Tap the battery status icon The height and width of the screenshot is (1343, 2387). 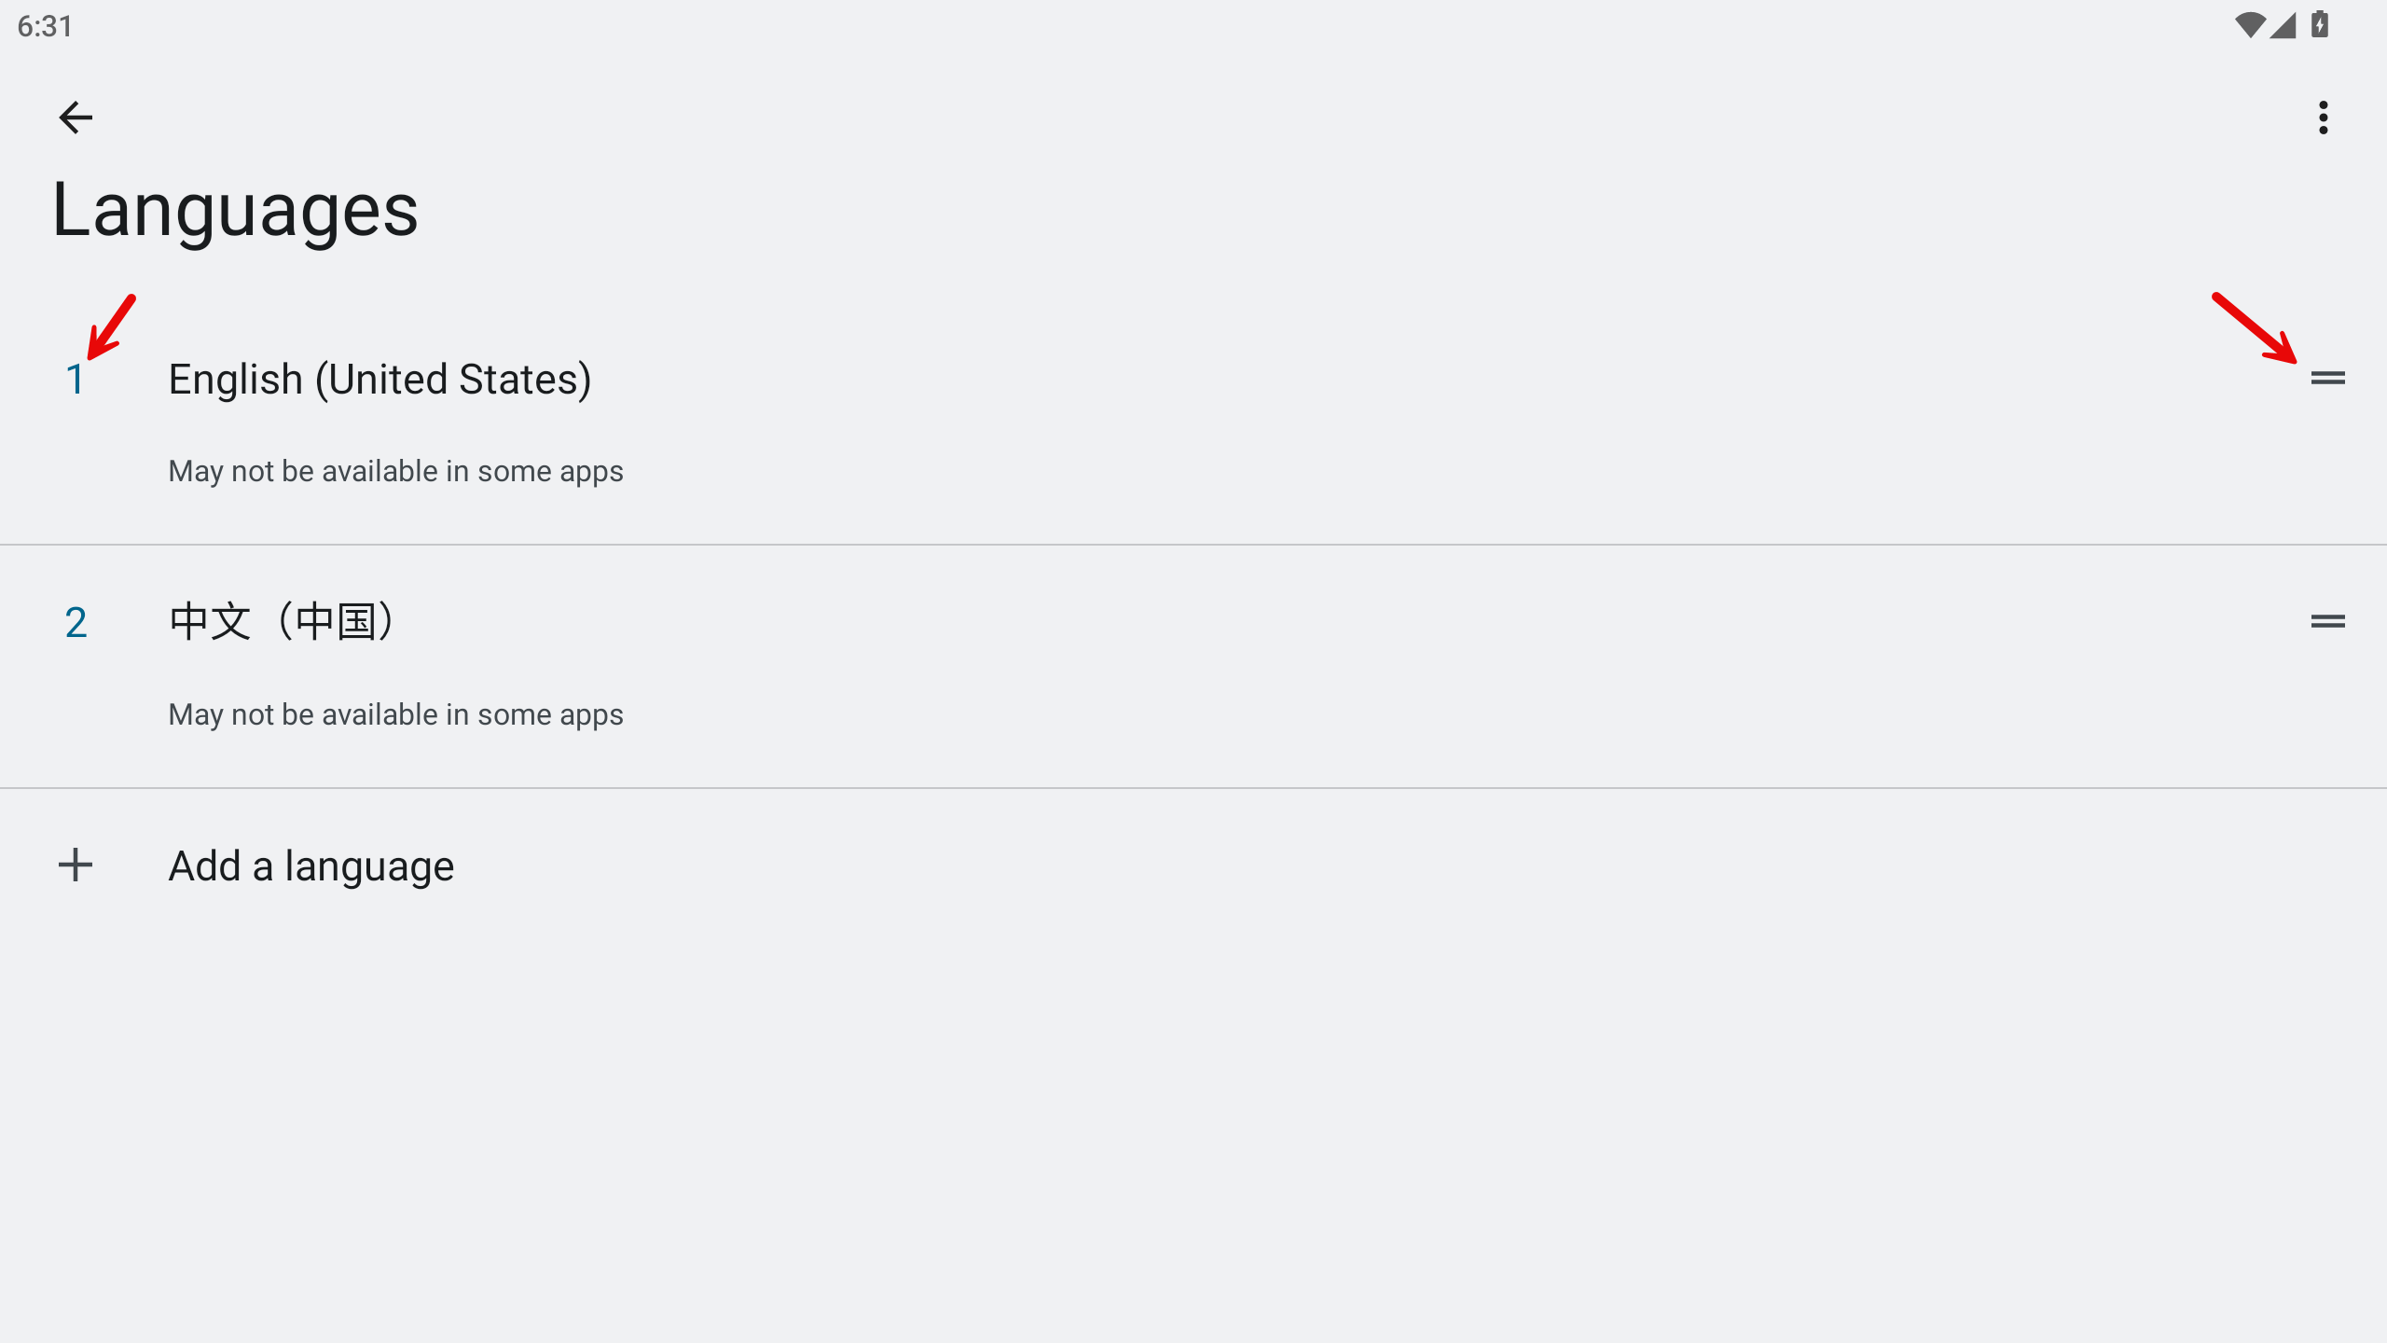(2321, 25)
